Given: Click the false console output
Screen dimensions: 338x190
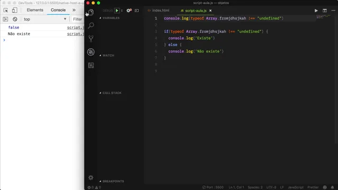Looking at the screenshot, I should [x=14, y=27].
